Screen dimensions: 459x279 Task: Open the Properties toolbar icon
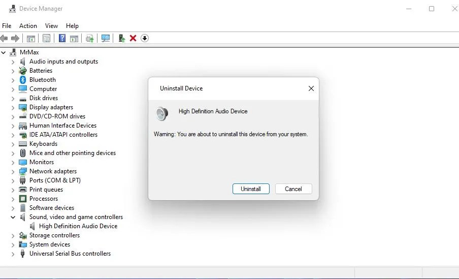[46, 38]
